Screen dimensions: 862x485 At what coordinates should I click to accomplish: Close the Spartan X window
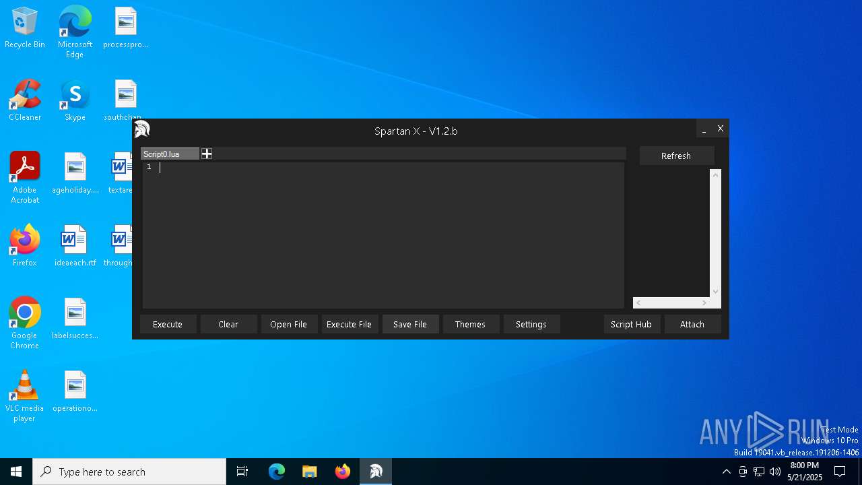pos(720,129)
